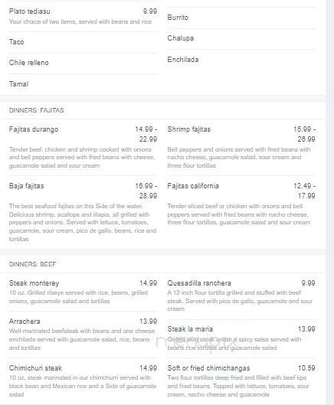The width and height of the screenshot is (334, 405).
Task: Open the Arrachera item
Action: 25,322
